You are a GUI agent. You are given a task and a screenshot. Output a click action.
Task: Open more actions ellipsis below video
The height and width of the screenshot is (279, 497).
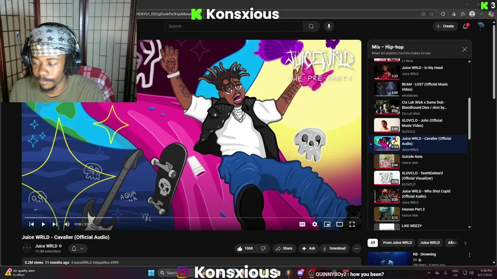tap(356, 248)
